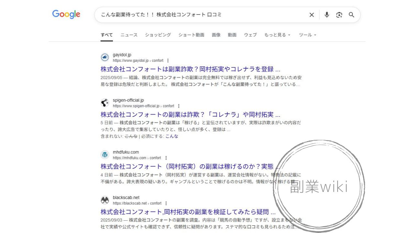Start voice search with the microphone icon
This screenshot has width=414, height=233.
[327, 15]
